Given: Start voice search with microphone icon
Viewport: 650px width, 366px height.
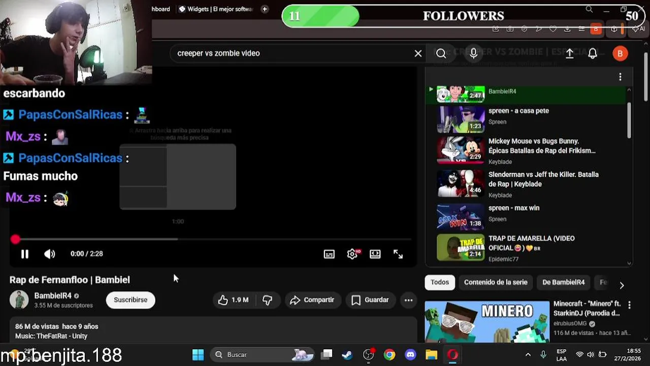Looking at the screenshot, I should point(473,53).
